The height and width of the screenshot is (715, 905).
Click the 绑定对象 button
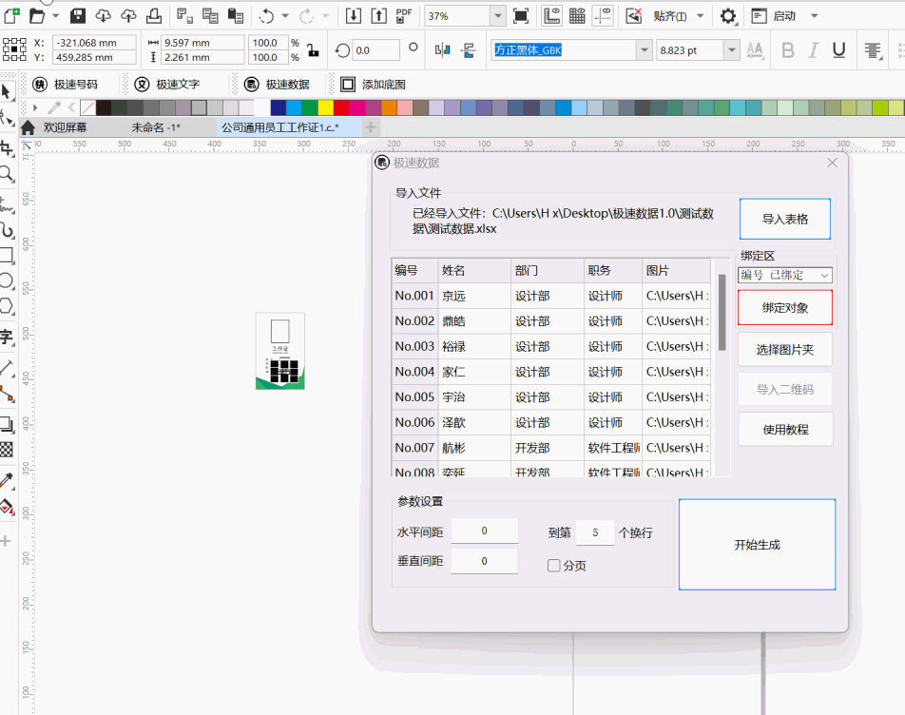(x=785, y=307)
